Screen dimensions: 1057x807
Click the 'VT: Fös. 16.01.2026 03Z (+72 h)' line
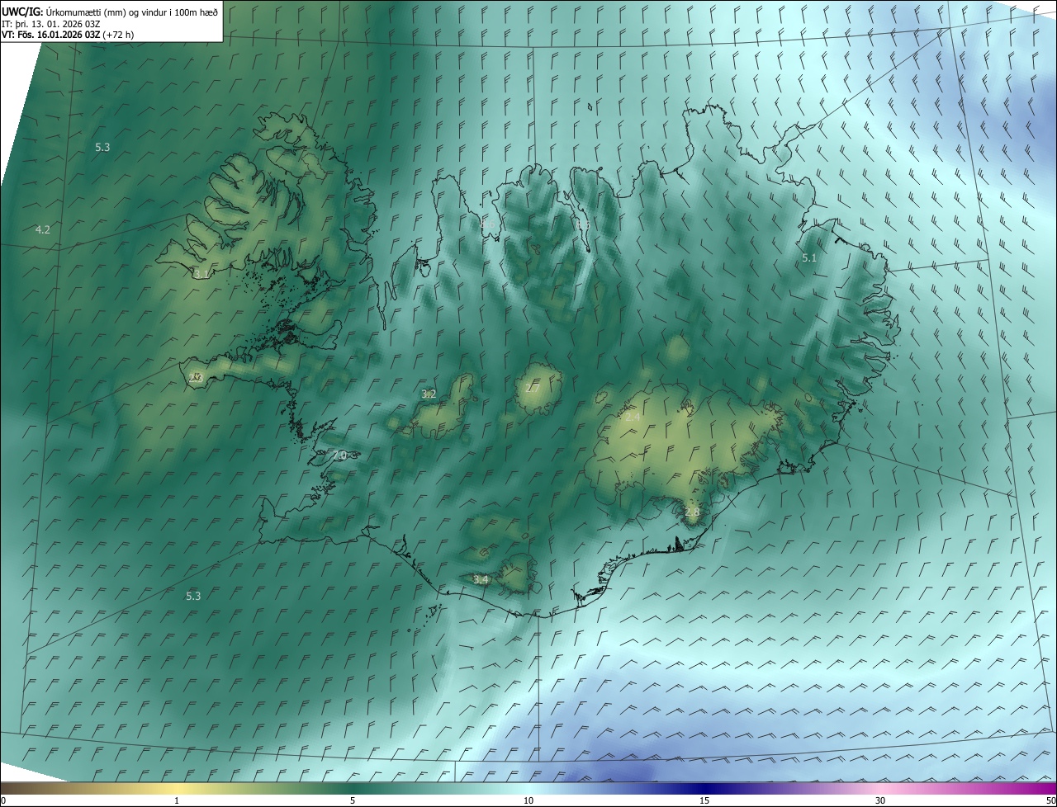(x=68, y=35)
